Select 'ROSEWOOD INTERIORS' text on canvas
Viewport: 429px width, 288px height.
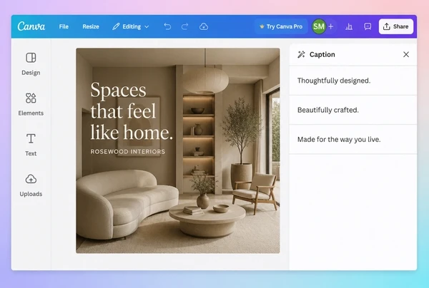pos(128,152)
